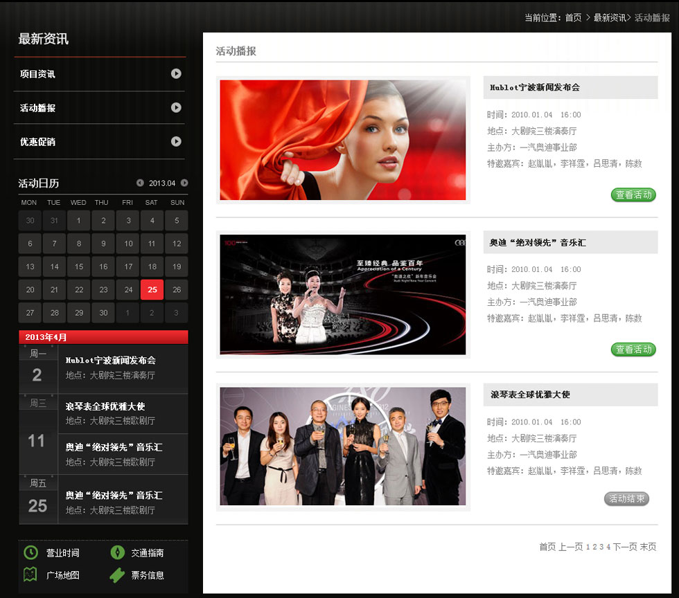View the Hublot宁波新闻发布会 activity button

633,195
